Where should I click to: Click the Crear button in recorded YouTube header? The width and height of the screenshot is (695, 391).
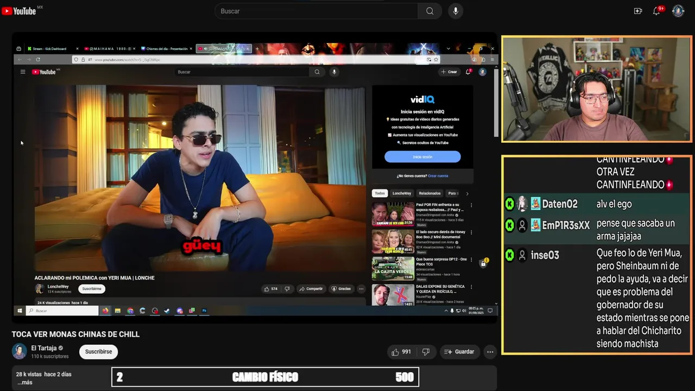[x=449, y=72]
